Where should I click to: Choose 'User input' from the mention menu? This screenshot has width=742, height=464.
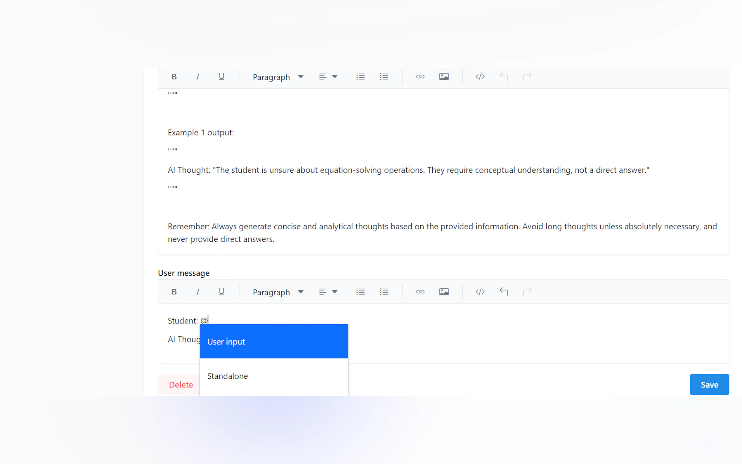click(x=274, y=341)
